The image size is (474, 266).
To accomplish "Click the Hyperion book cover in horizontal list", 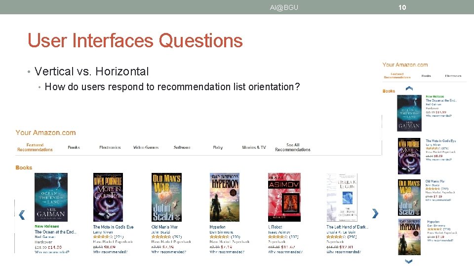I will (x=225, y=197).
